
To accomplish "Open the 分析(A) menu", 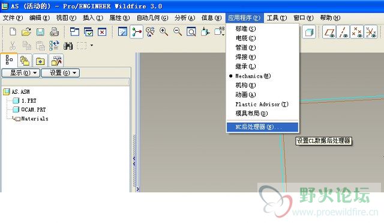I will coord(185,18).
